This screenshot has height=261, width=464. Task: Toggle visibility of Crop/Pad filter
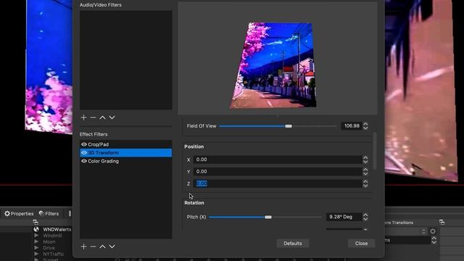(x=84, y=144)
